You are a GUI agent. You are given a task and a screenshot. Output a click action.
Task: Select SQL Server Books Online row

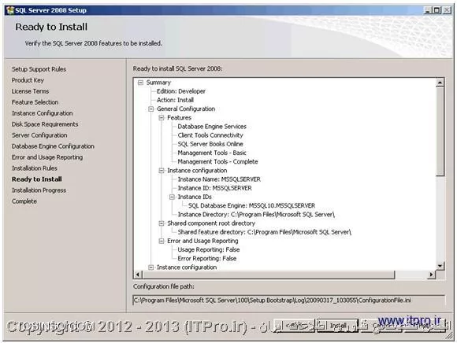pyautogui.click(x=210, y=144)
